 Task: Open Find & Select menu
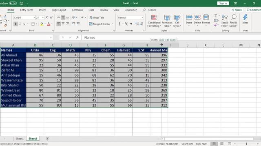pos(233,21)
